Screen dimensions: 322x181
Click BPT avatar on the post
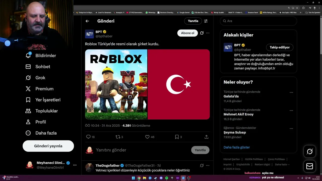(89, 34)
